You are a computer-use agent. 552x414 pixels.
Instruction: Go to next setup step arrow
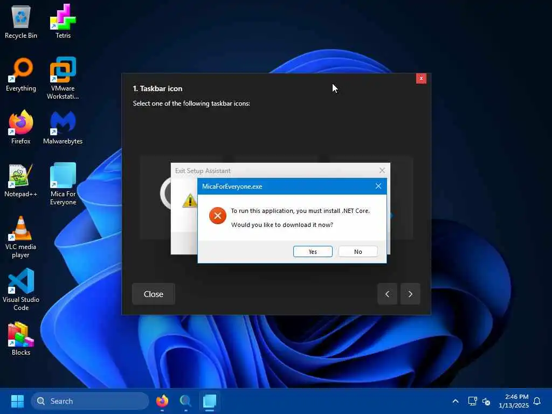click(410, 294)
